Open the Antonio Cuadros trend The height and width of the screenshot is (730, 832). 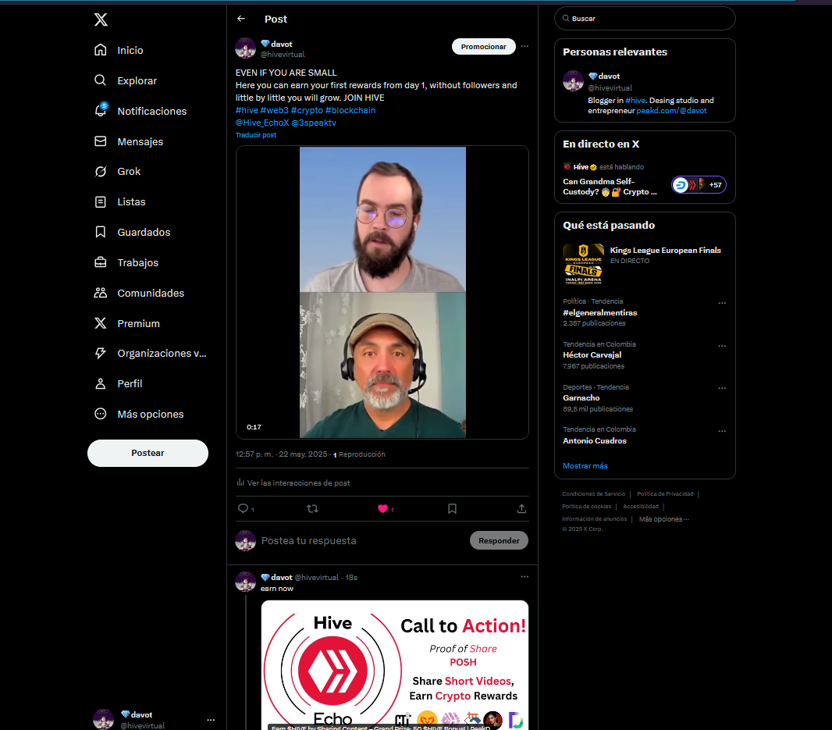pyautogui.click(x=594, y=440)
